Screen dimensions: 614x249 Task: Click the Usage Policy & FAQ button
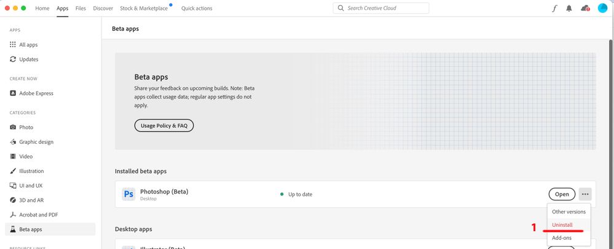(x=164, y=125)
